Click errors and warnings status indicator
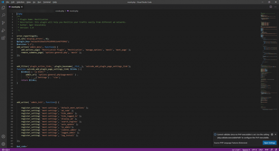The height and width of the screenshot is (151, 279). pos(6,150)
